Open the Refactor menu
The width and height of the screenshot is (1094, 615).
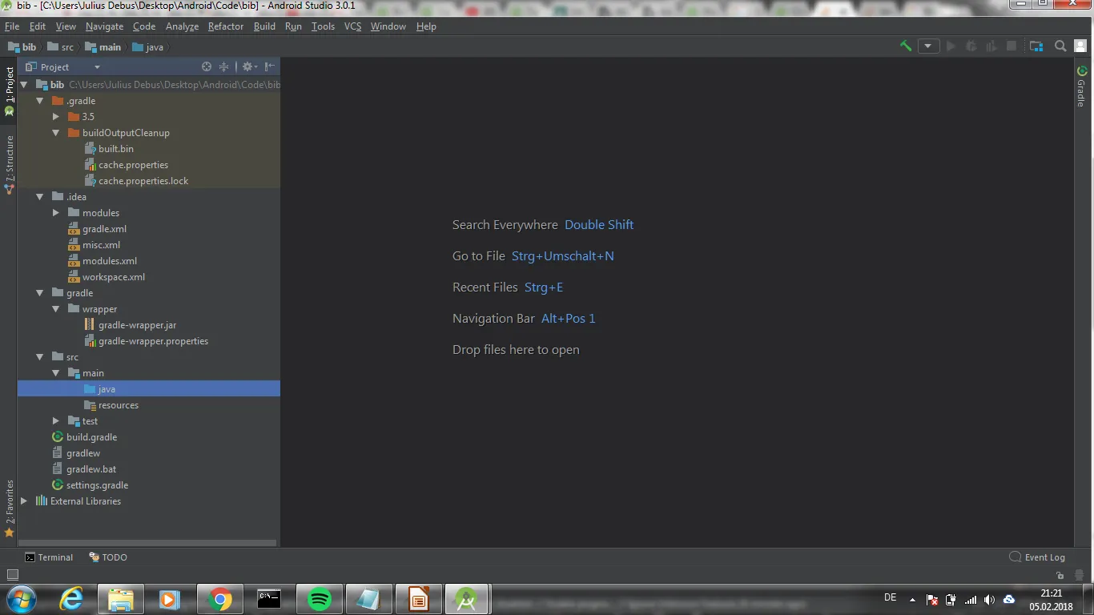(x=226, y=26)
